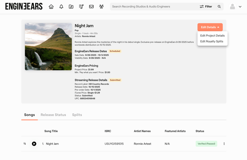The height and width of the screenshot is (160, 247).
Task: Switch to the Splits tab
Action: [x=77, y=115]
